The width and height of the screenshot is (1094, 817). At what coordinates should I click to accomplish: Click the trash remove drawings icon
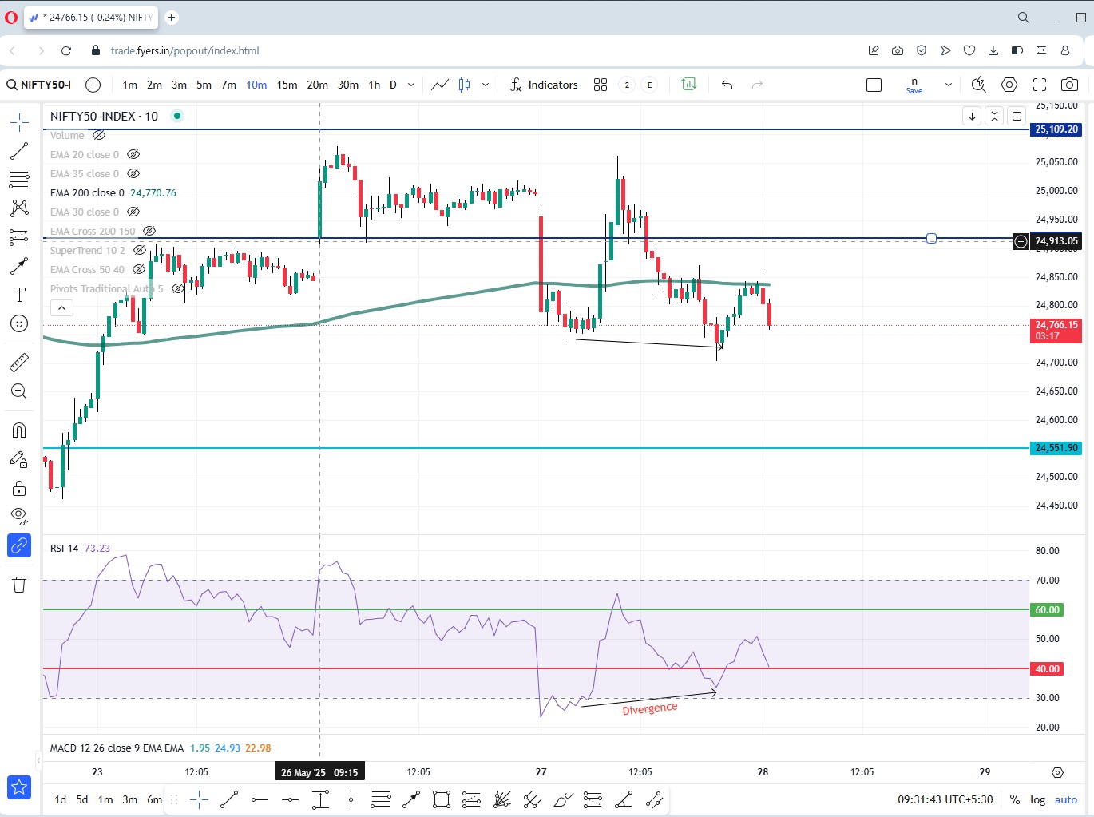[19, 585]
